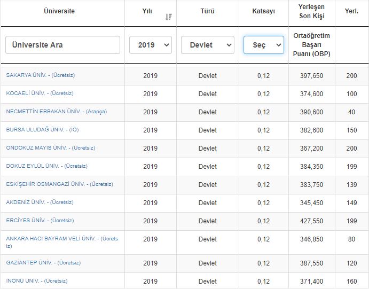369x289 pixels.
Task: Click placement count 80 in Ankara row
Action: click(351, 239)
